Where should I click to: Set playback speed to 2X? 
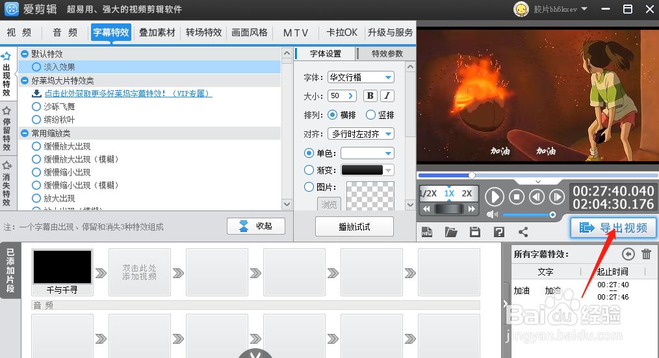(467, 193)
